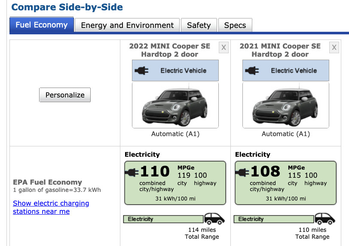This screenshot has height=246, width=349.
Task: Select the 2022 MINI Cooper SE Hardtop title
Action: coord(170,50)
